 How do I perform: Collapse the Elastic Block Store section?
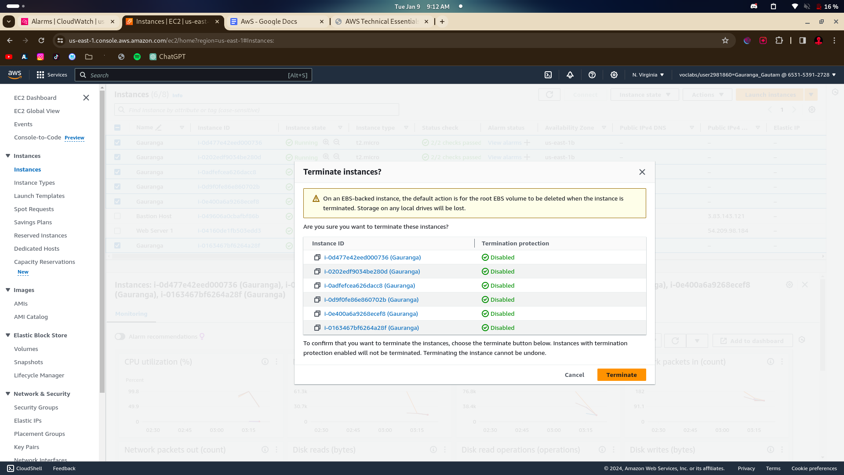pyautogui.click(x=8, y=335)
